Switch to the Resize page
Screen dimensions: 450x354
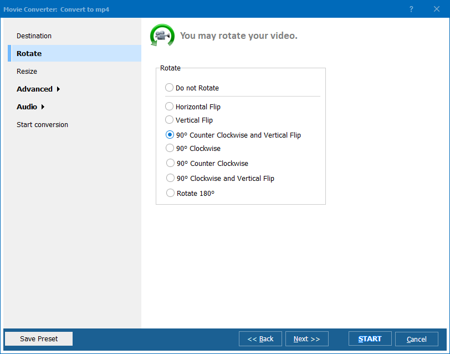[27, 72]
